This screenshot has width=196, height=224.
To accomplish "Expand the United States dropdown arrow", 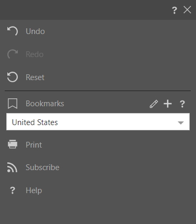I will [x=181, y=123].
